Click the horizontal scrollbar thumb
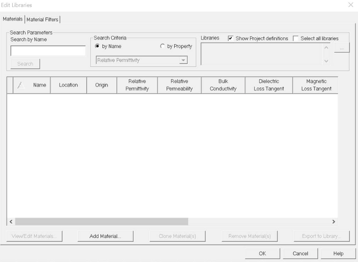358x262 pixels. pos(101,222)
